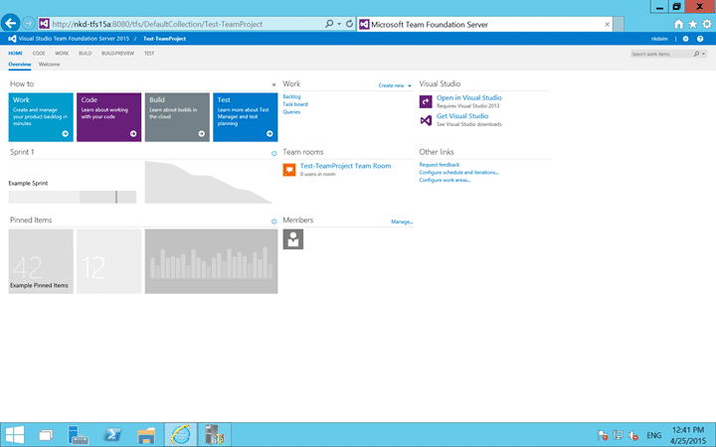Image resolution: width=716 pixels, height=447 pixels.
Task: Open the pinned tile showing 12
Action: click(x=108, y=261)
